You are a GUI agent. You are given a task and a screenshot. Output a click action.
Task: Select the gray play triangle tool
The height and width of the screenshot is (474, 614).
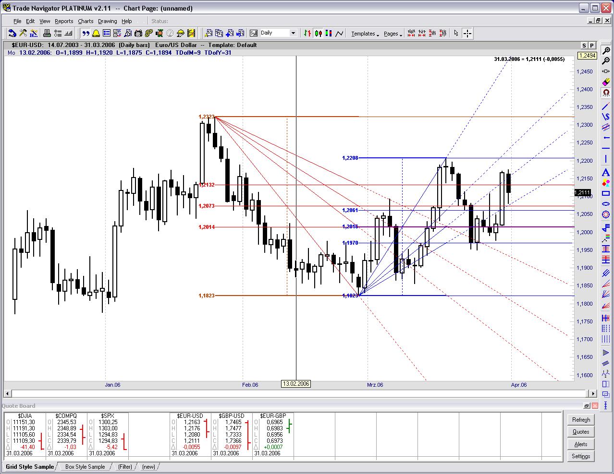tap(606, 353)
